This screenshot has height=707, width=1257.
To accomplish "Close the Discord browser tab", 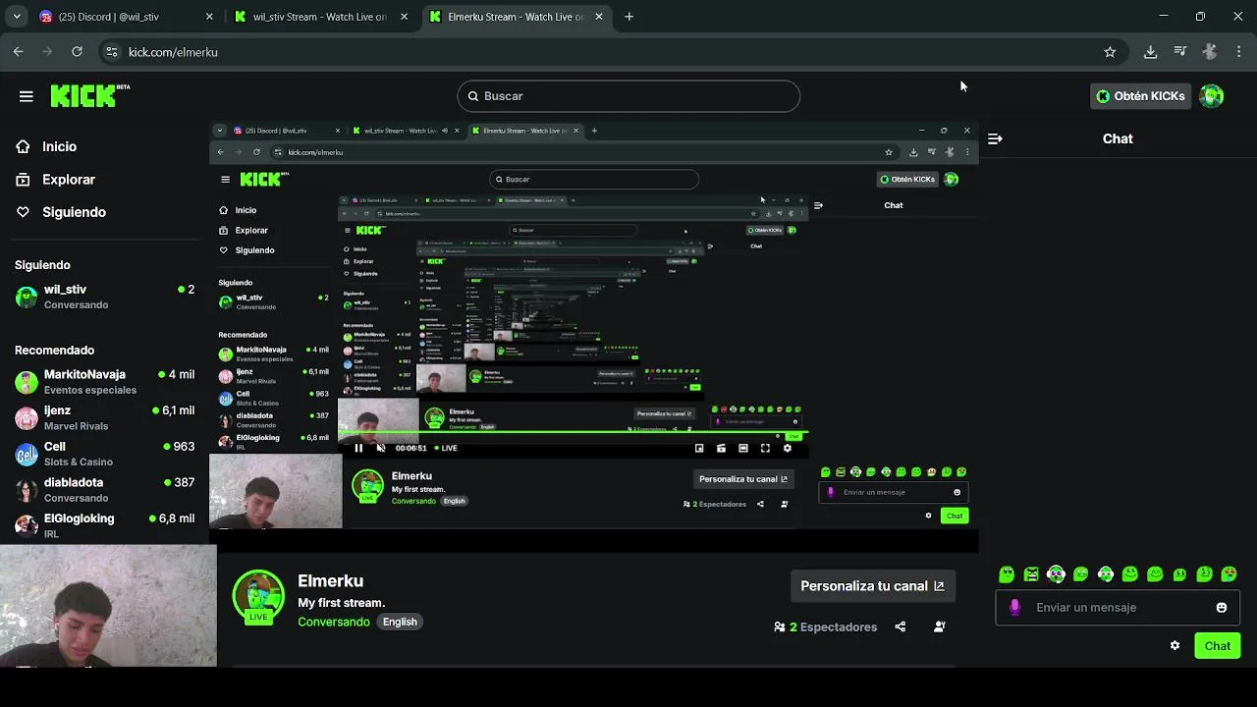I will [209, 17].
